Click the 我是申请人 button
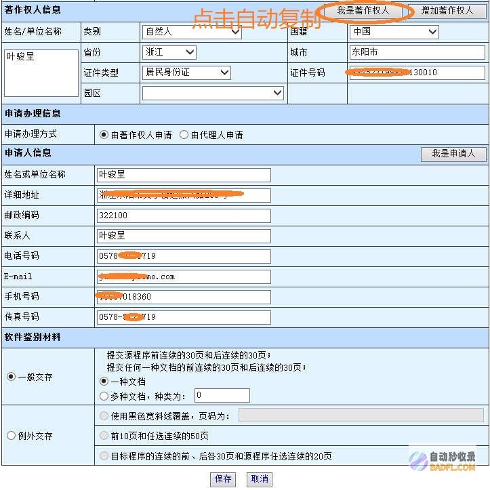 [453, 154]
